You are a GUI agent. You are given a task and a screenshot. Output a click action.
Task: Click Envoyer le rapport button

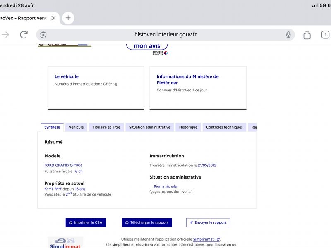(x=208, y=222)
